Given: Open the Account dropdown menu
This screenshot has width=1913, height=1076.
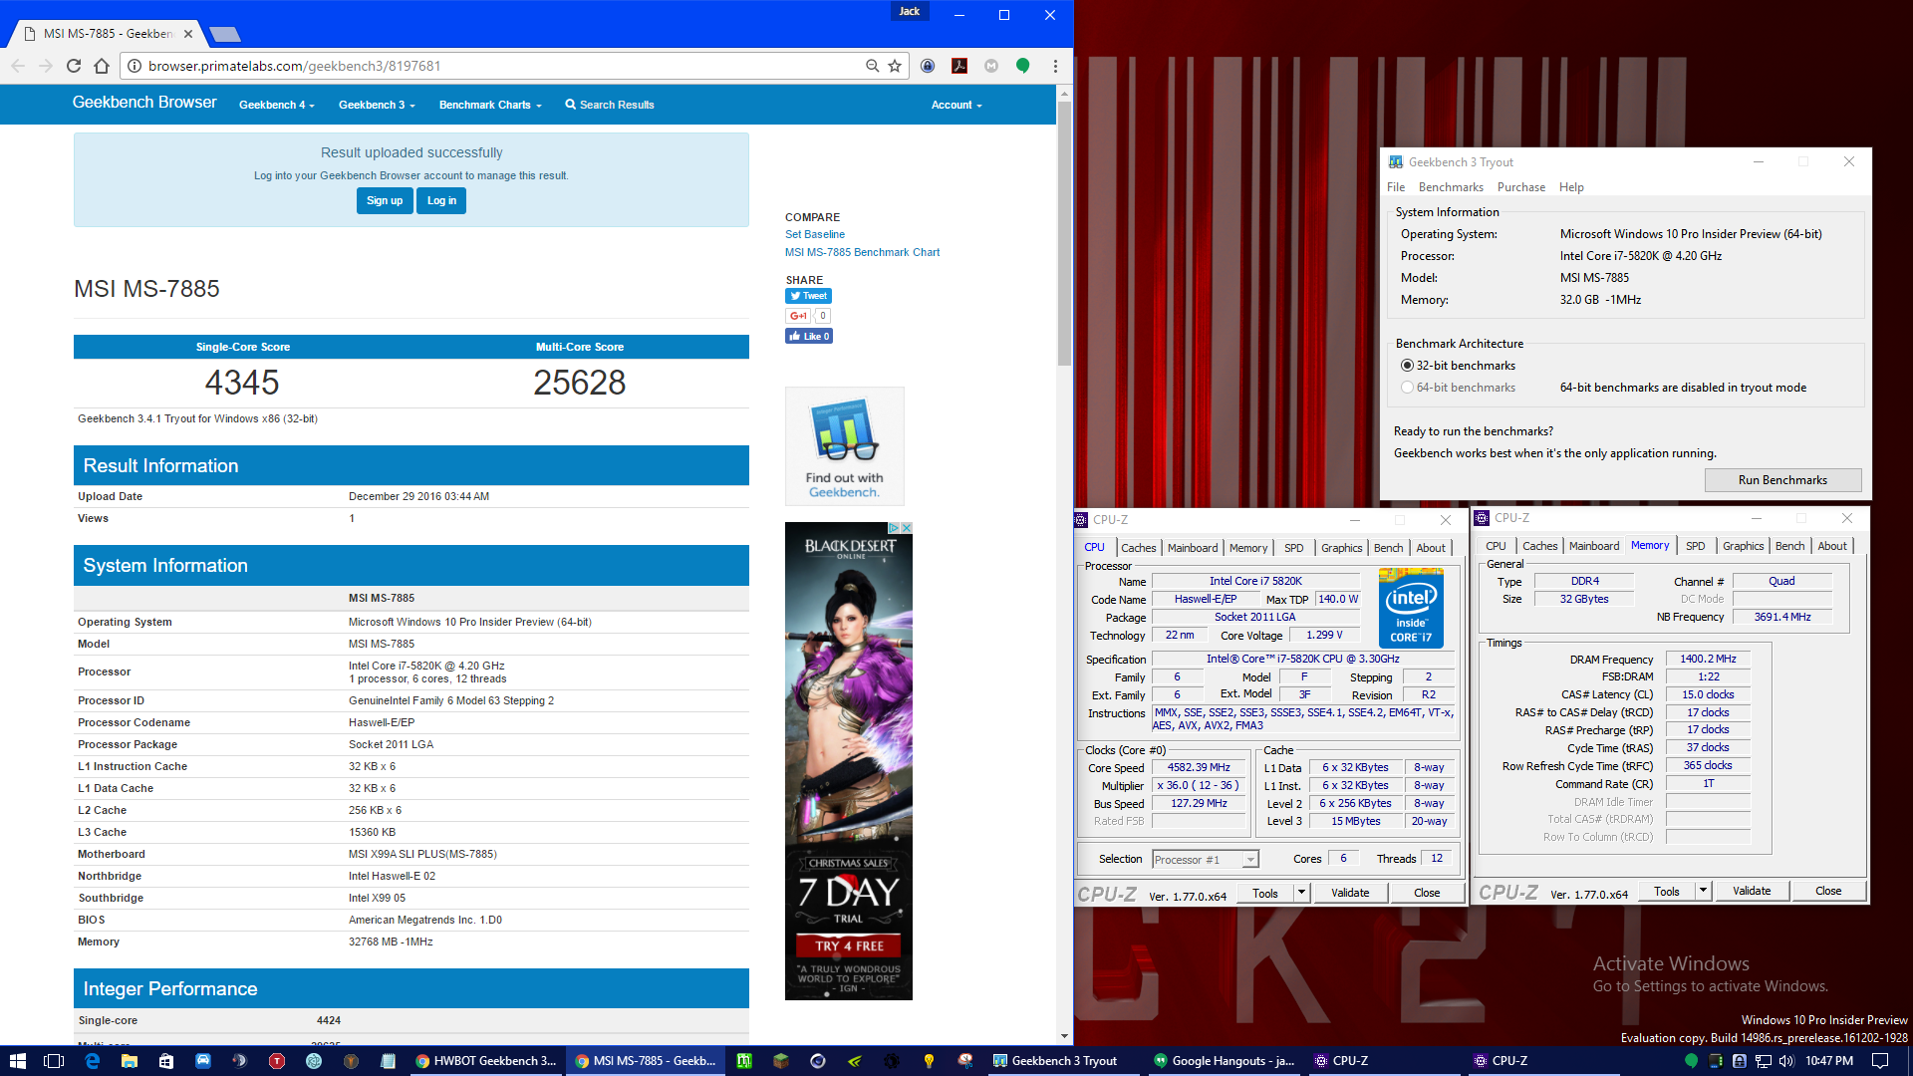Looking at the screenshot, I should tap(956, 105).
